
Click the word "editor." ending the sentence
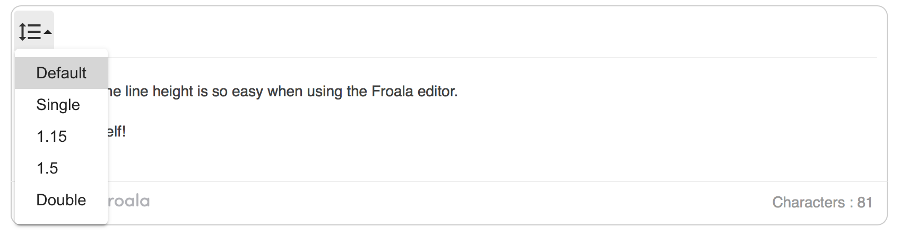pos(437,92)
